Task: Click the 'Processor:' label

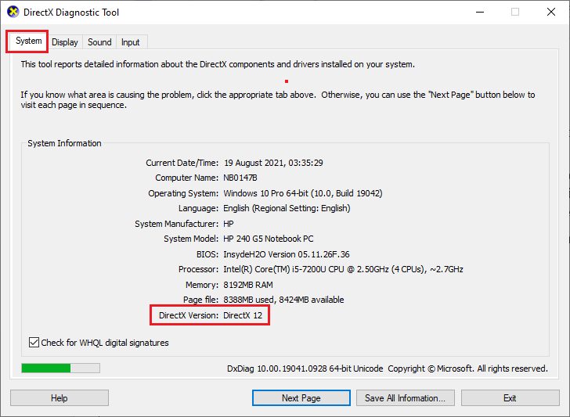Action: (199, 269)
